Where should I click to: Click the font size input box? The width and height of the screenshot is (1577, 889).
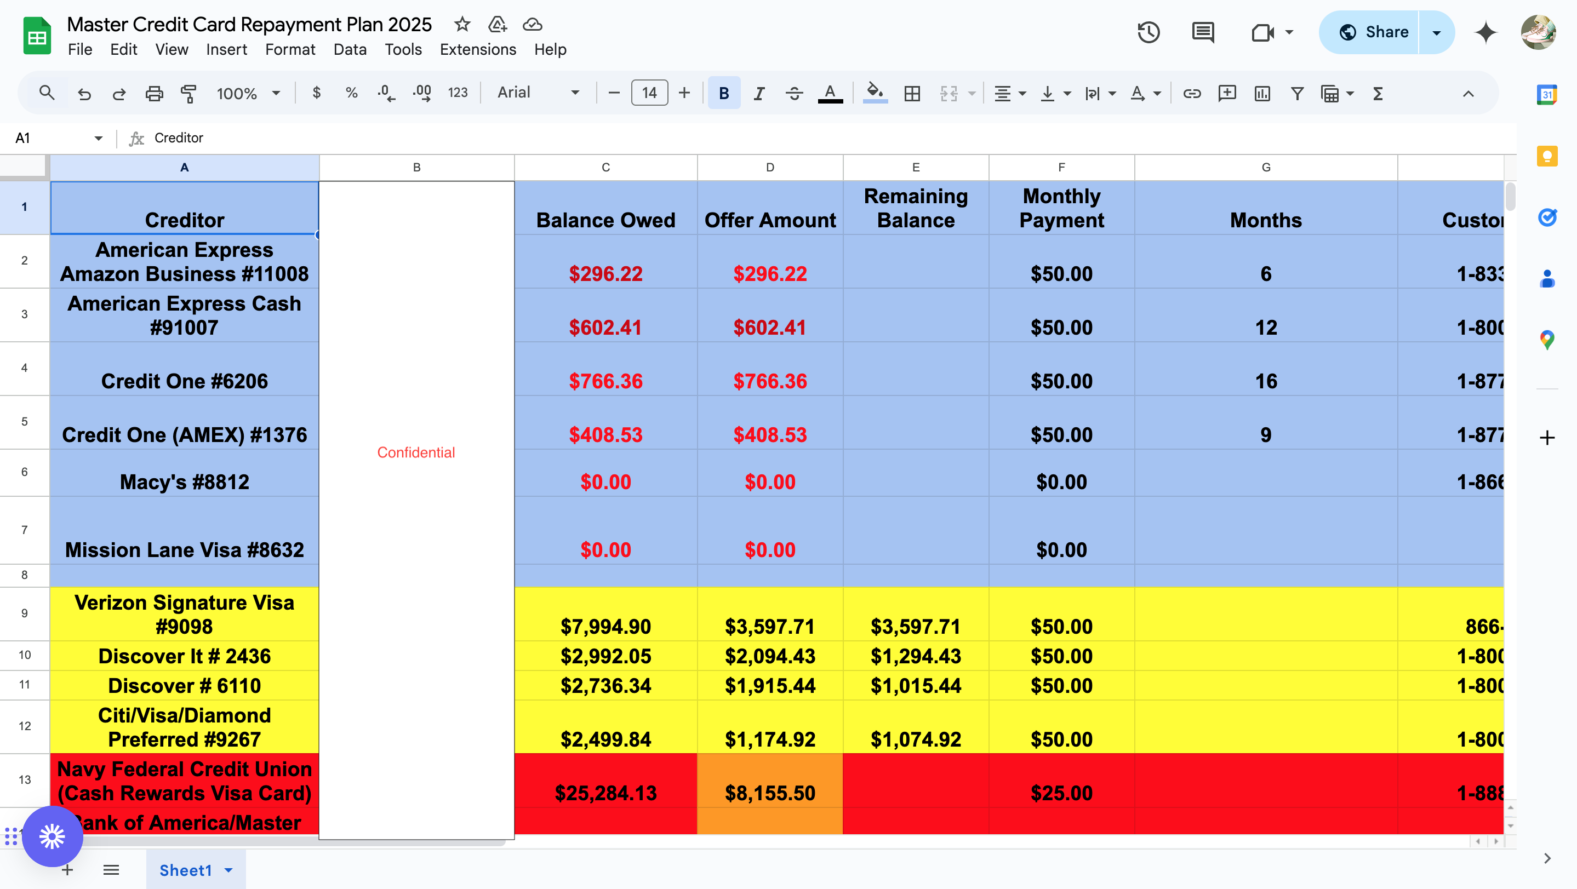click(x=649, y=93)
